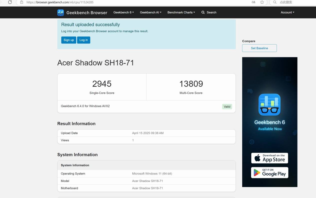316x198 pixels.
Task: Click the browser reload icon
Action: click(10, 2)
